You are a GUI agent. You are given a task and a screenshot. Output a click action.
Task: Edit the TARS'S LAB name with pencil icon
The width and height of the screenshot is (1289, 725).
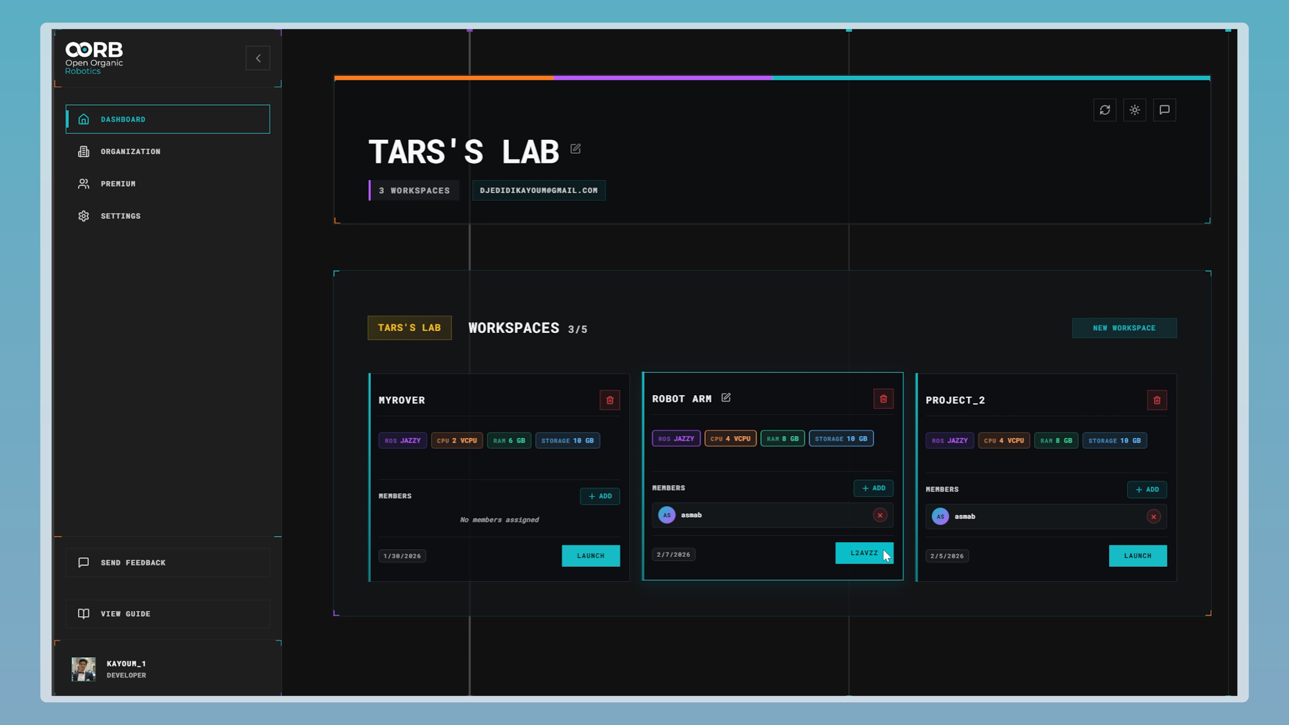[x=575, y=149]
